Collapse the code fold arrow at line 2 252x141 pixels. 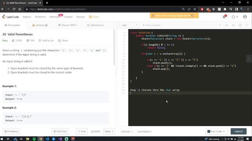[126, 36]
